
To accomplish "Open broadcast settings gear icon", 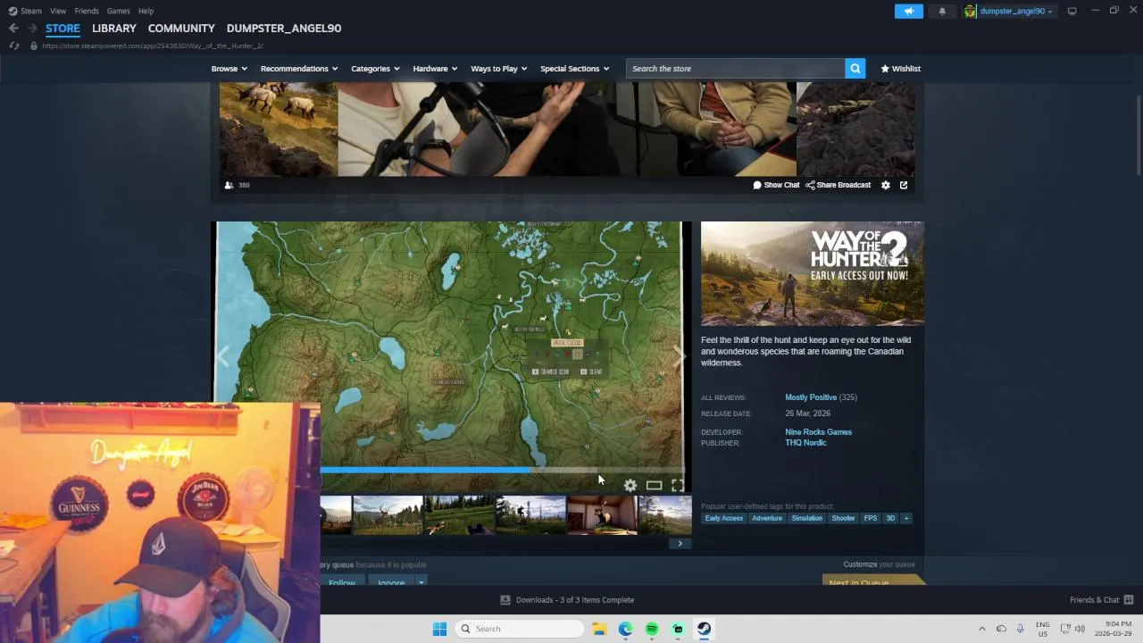I will coord(886,185).
